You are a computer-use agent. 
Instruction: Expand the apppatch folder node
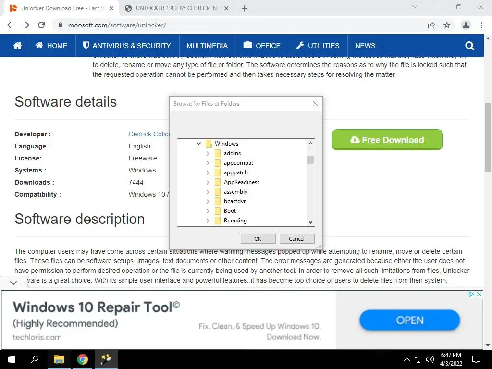208,172
